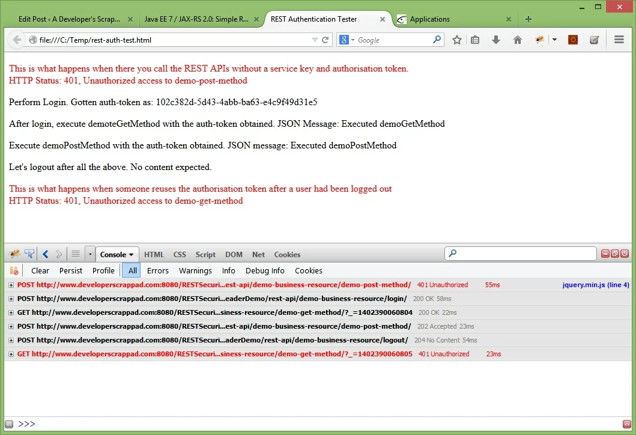Image resolution: width=636 pixels, height=435 pixels.
Task: Open dropdown beside command editor icon
Action: click(x=90, y=254)
